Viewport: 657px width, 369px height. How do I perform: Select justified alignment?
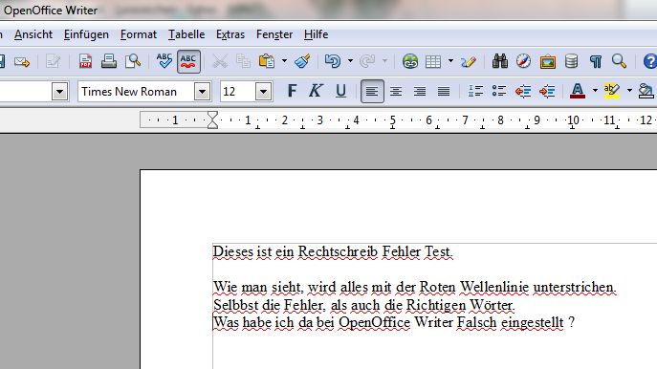pos(444,91)
